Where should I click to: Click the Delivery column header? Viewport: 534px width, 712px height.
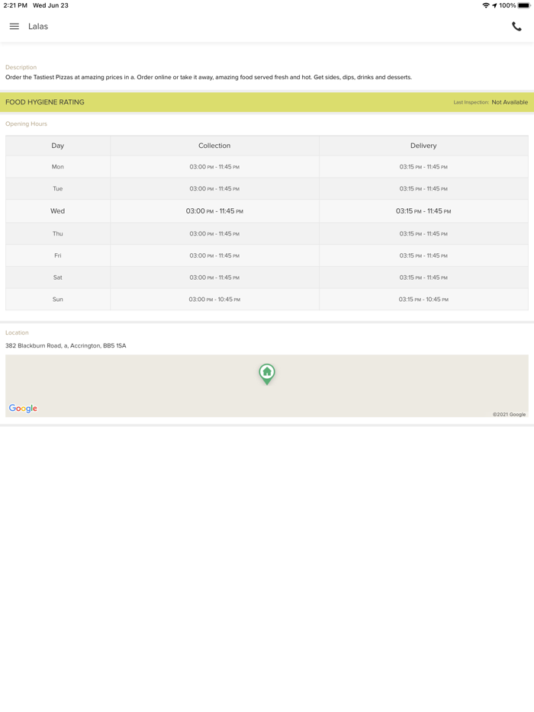tap(423, 146)
